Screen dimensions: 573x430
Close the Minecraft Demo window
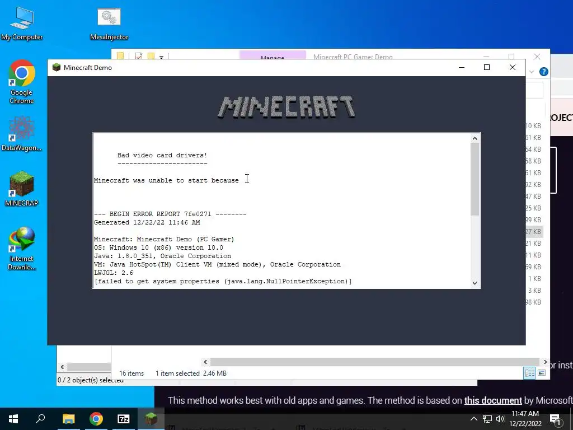click(x=513, y=67)
